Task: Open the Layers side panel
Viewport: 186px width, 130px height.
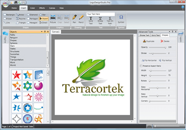Action: coord(181,37)
